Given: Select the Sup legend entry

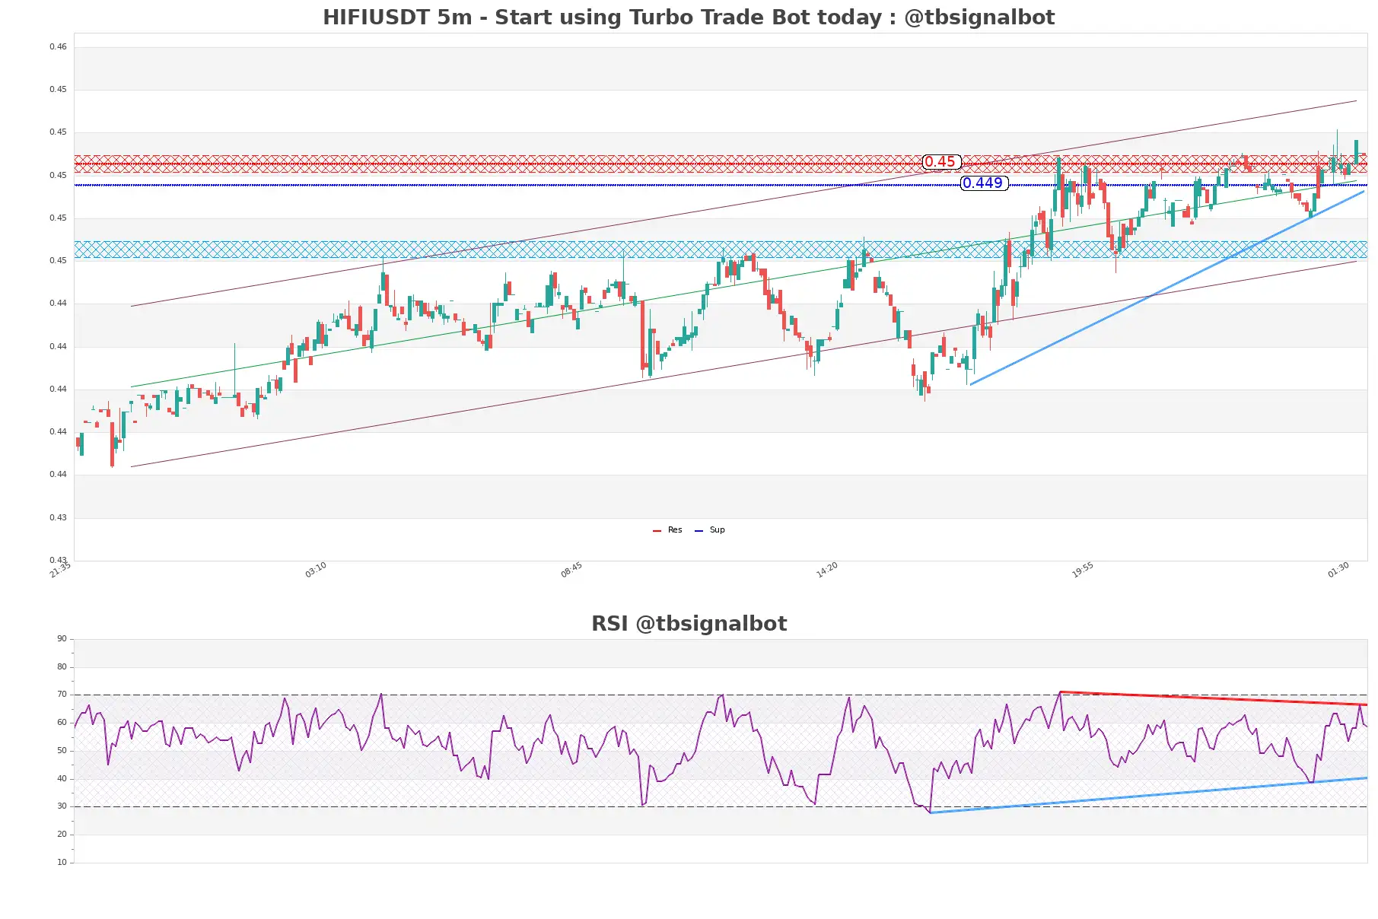Looking at the screenshot, I should (x=709, y=529).
